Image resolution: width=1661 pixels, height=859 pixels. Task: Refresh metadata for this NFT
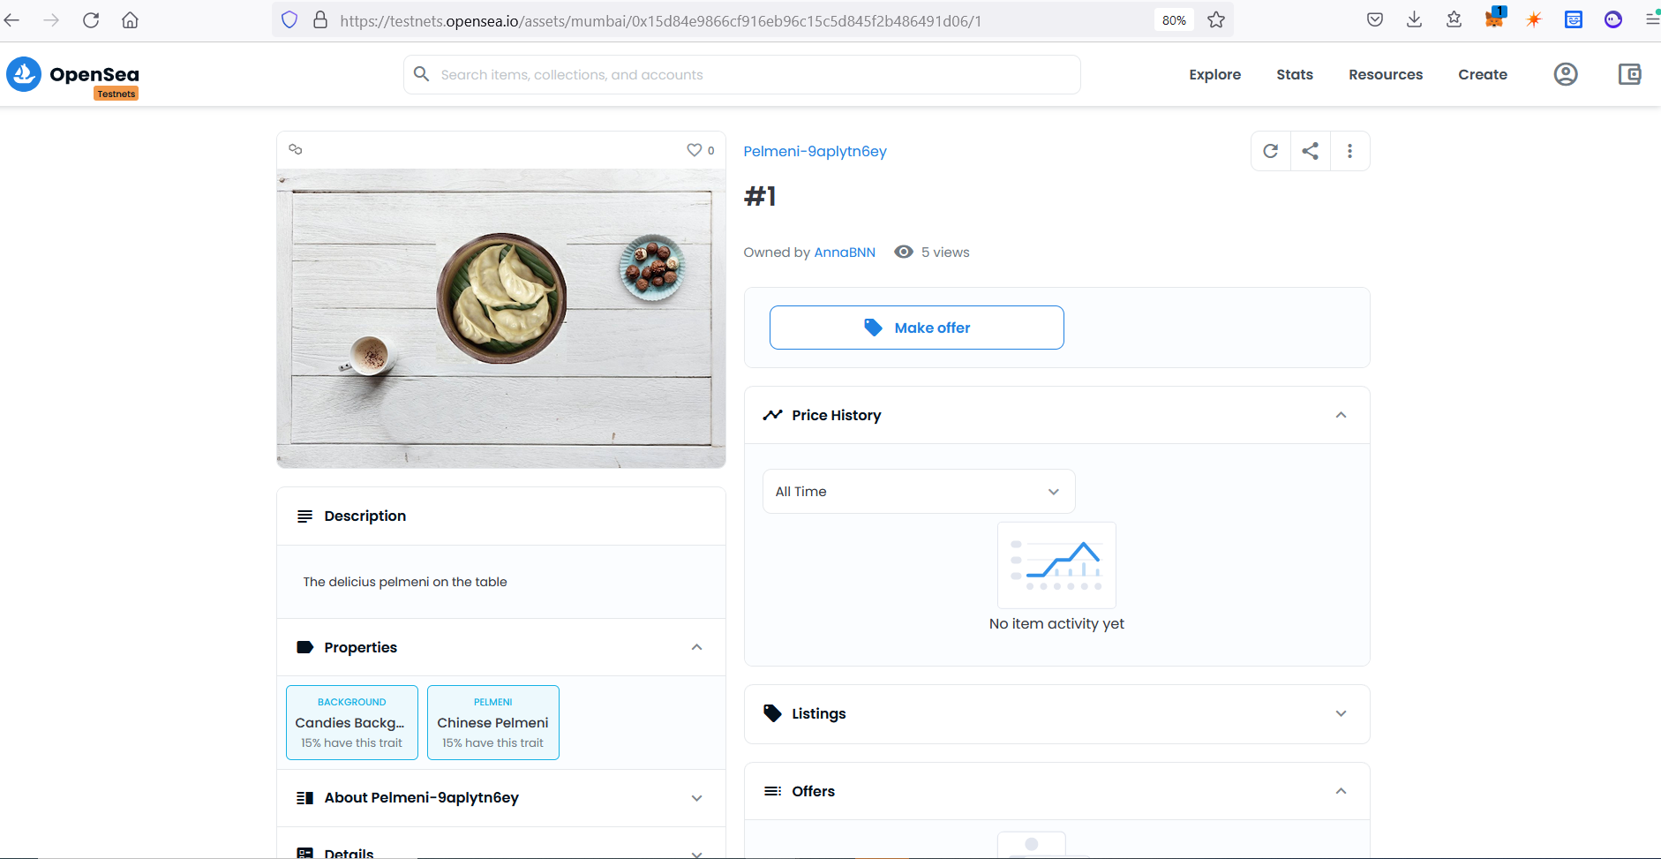(1270, 151)
